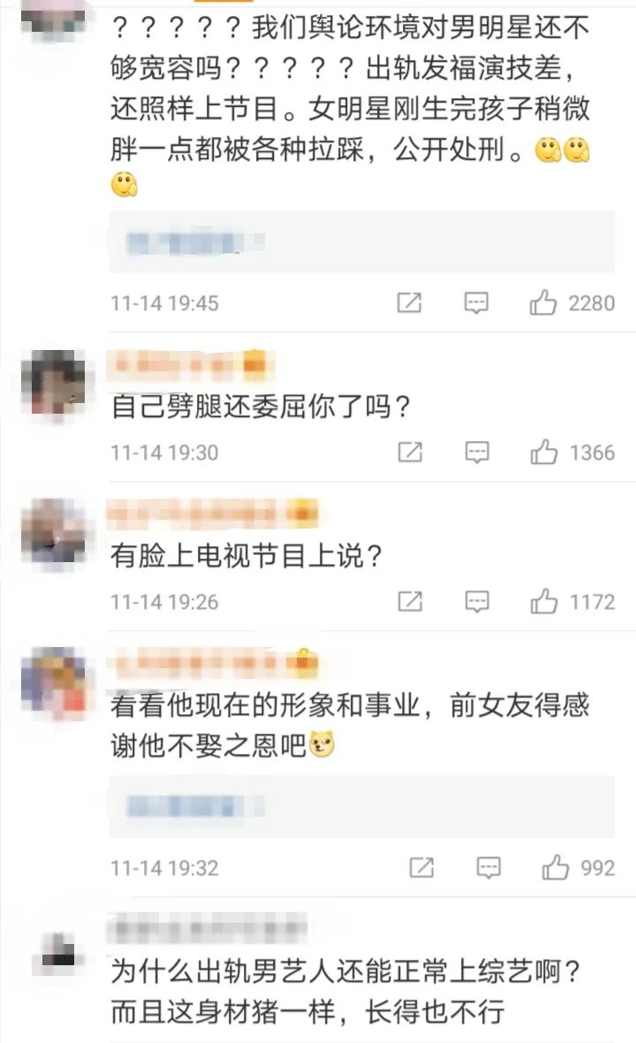Share the 11-14 19:30 comment
The height and width of the screenshot is (1043, 636).
point(409,453)
